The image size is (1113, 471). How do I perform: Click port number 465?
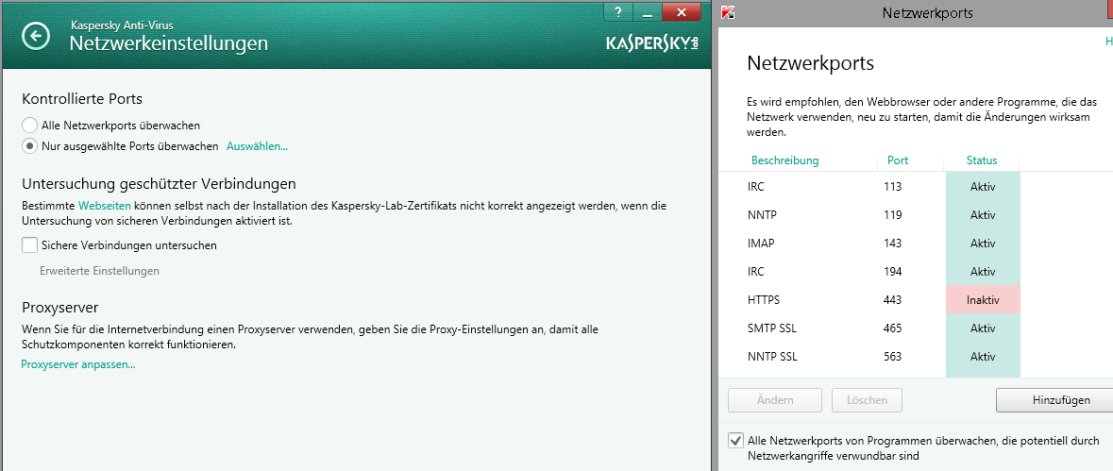click(893, 328)
